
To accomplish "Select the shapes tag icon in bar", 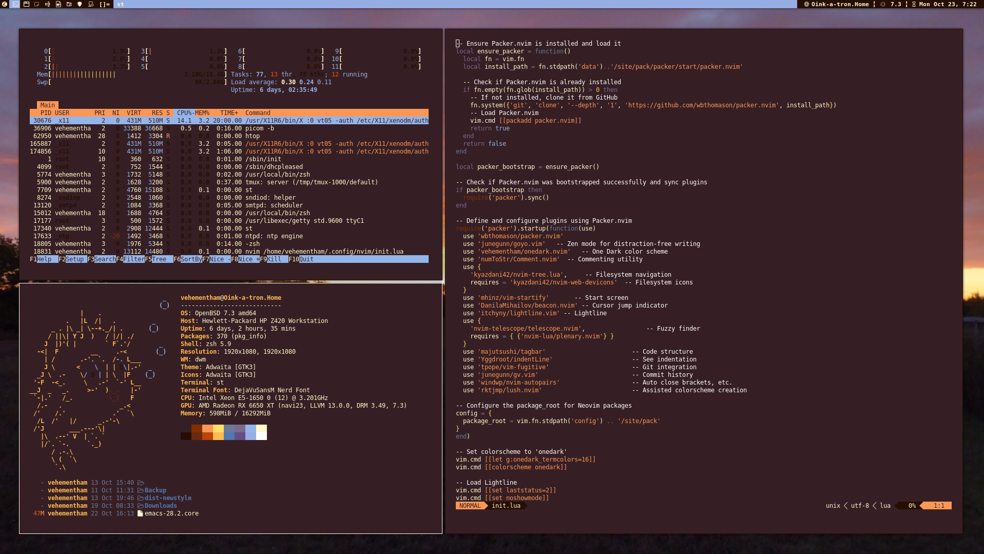I will coord(90,4).
